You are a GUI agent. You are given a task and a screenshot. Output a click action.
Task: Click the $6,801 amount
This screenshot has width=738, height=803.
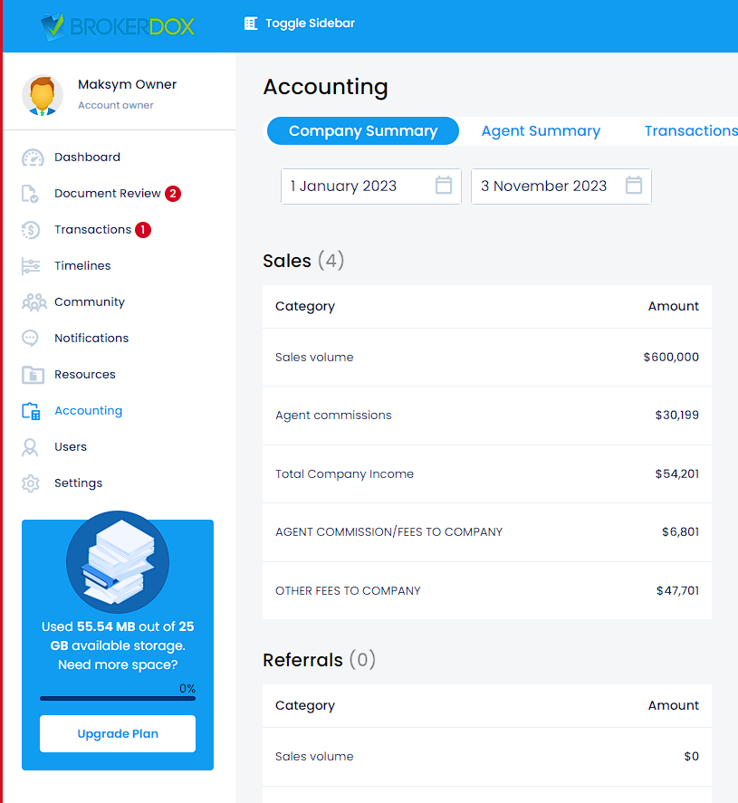pos(681,532)
